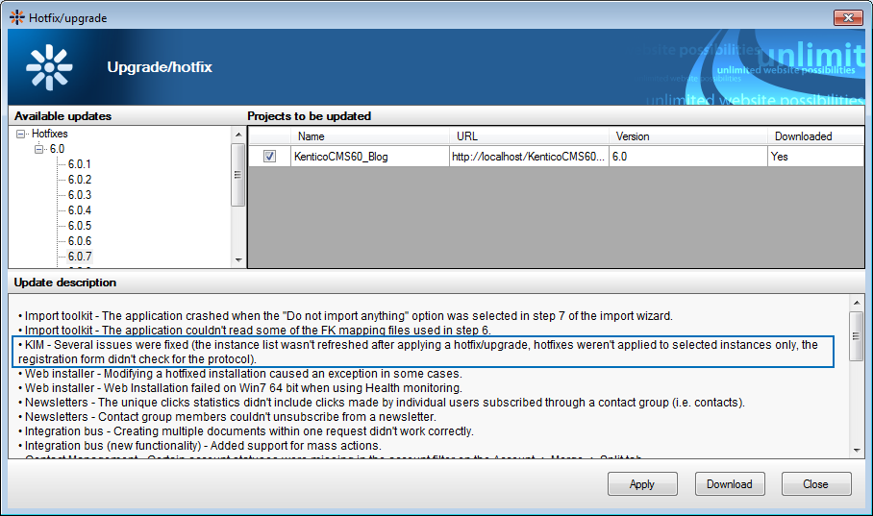Click the Downloaded column header

(816, 136)
